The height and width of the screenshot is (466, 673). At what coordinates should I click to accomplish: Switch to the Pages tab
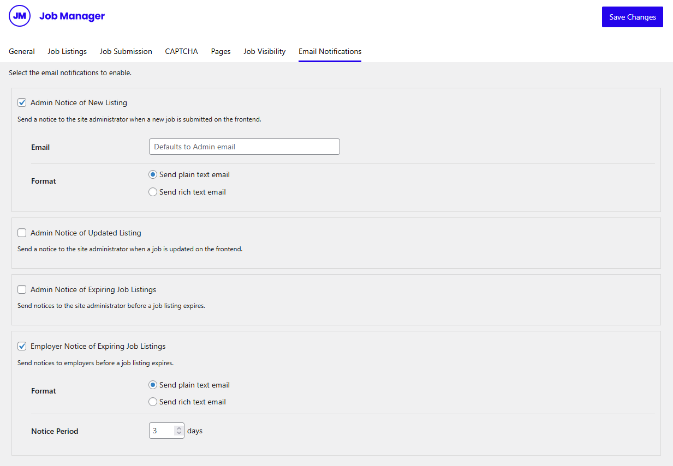[221, 51]
